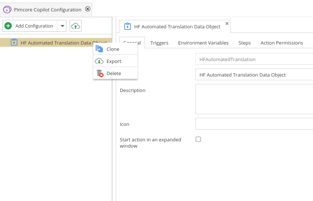Open the Environment Variables tab
313x201 pixels.
pyautogui.click(x=203, y=43)
